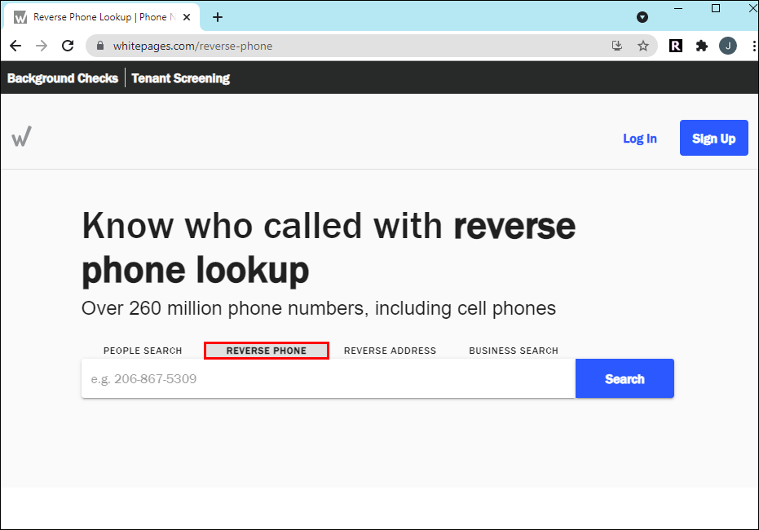Reload the Whitepages page
Viewport: 759px width, 530px height.
[x=68, y=46]
